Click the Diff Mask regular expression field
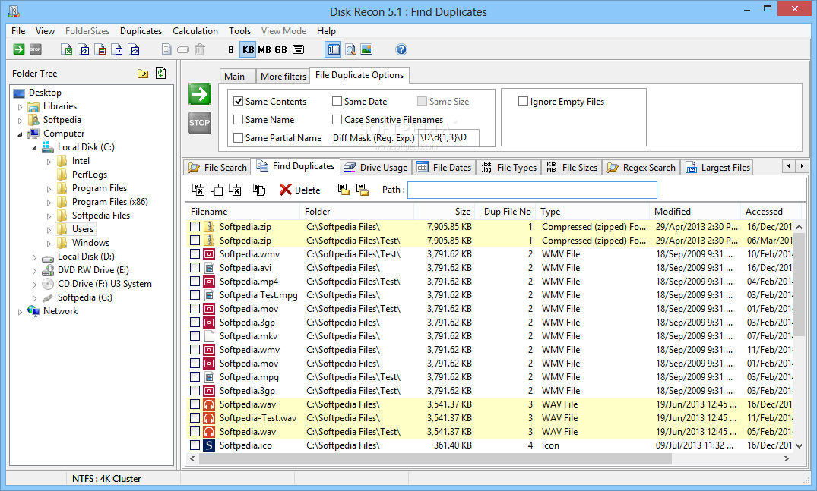This screenshot has width=817, height=491. tap(448, 138)
